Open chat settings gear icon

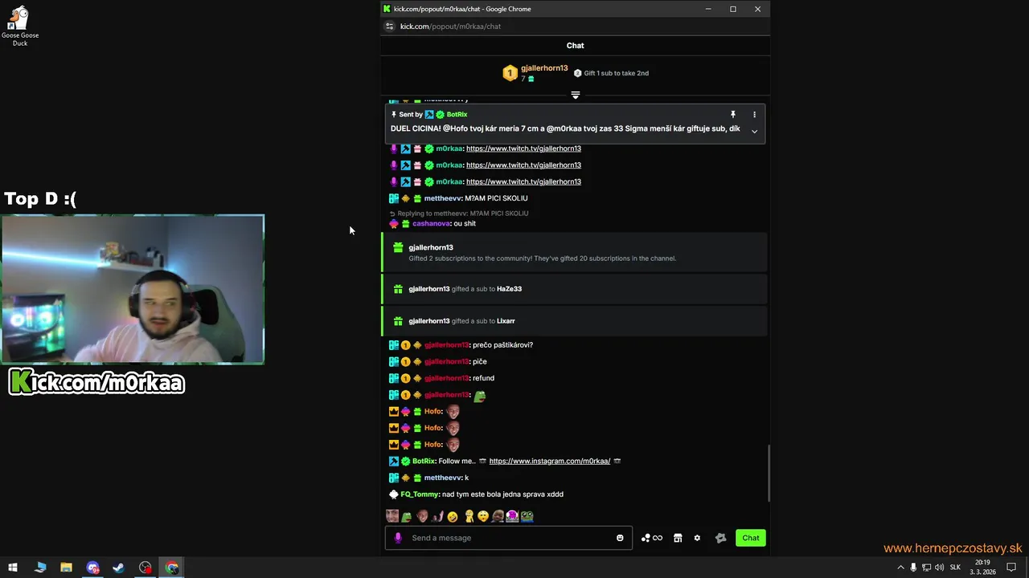[x=697, y=538]
